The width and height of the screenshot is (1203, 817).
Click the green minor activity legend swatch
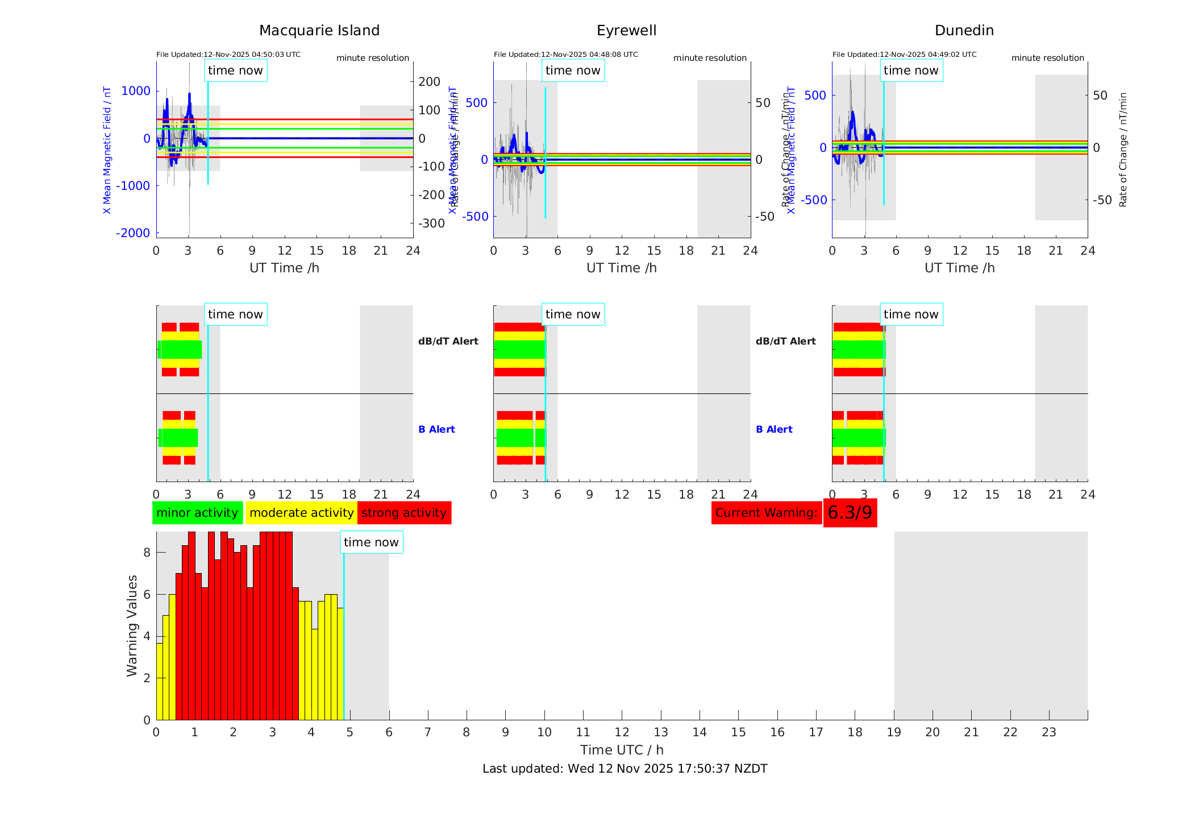tap(197, 513)
